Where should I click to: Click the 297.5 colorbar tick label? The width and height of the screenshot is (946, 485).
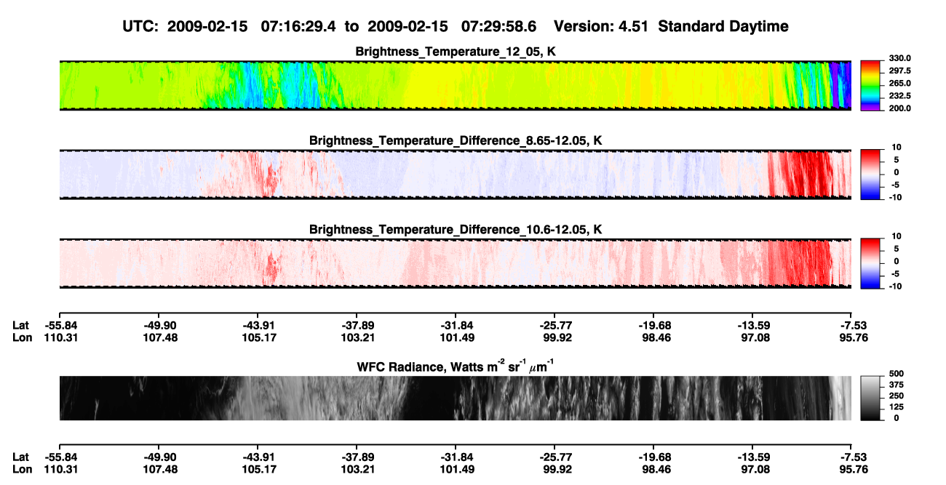(x=900, y=71)
